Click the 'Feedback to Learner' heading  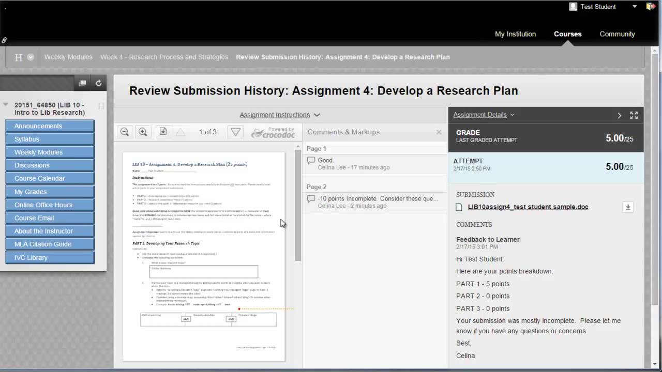pos(488,240)
